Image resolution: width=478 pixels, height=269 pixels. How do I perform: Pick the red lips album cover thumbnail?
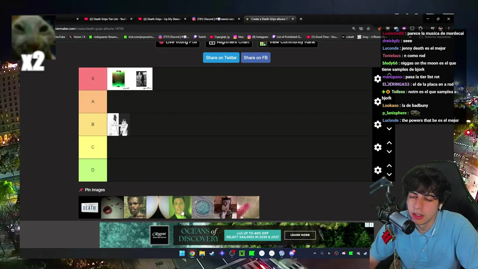tap(112, 207)
